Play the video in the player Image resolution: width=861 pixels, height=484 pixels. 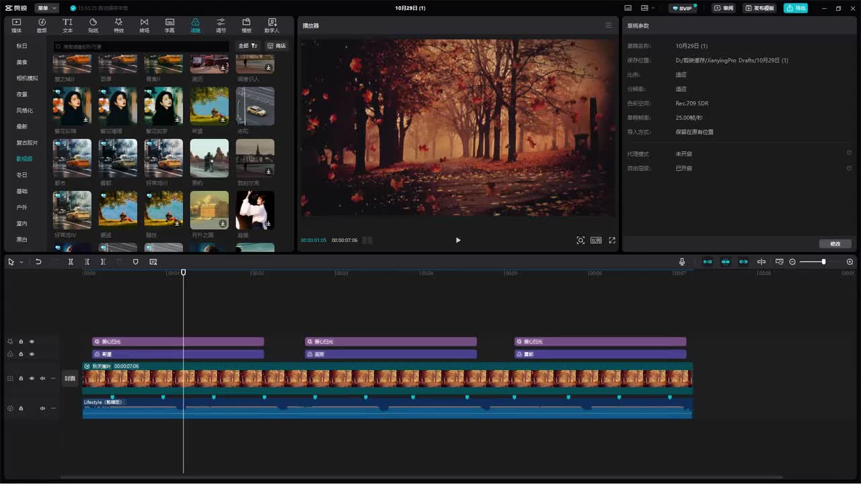pyautogui.click(x=458, y=240)
